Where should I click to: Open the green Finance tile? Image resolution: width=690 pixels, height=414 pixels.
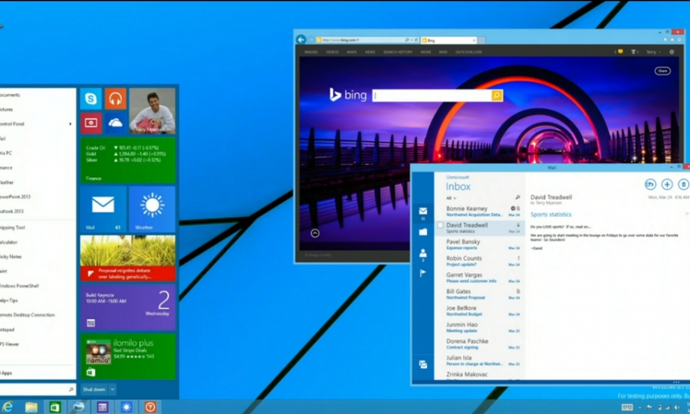128,160
